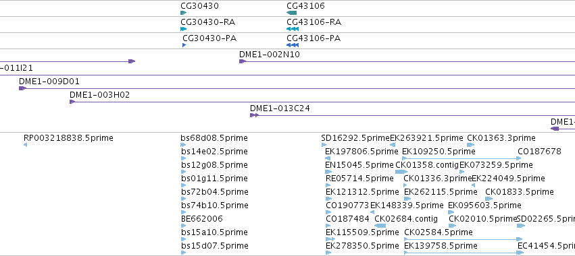Select the CG43106-PA protein arrows
The width and height of the screenshot is (575, 256).
point(293,45)
